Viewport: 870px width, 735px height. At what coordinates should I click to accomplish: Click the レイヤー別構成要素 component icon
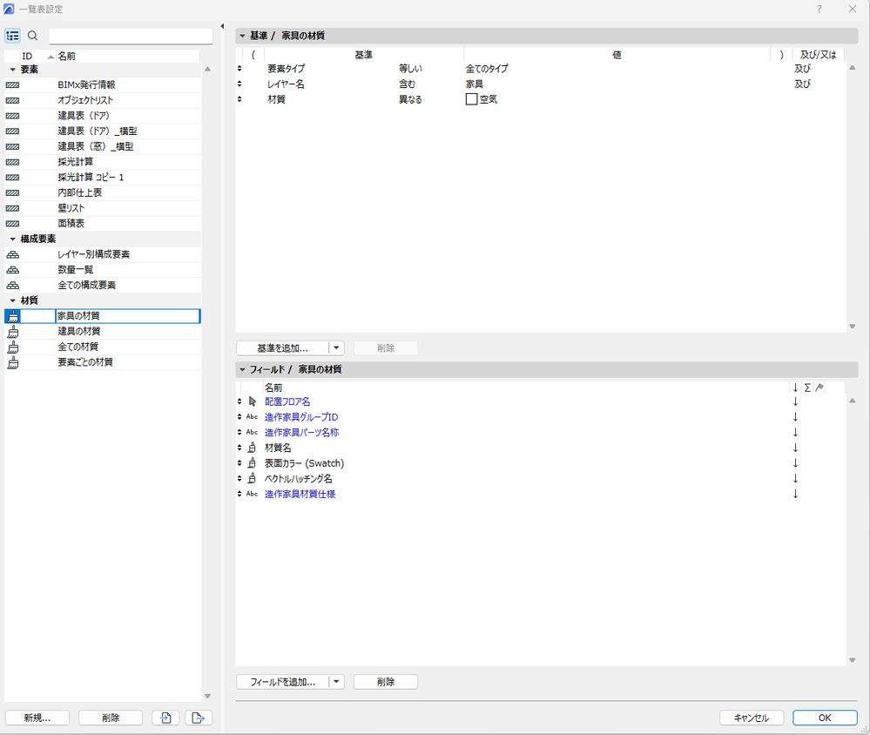(12, 254)
